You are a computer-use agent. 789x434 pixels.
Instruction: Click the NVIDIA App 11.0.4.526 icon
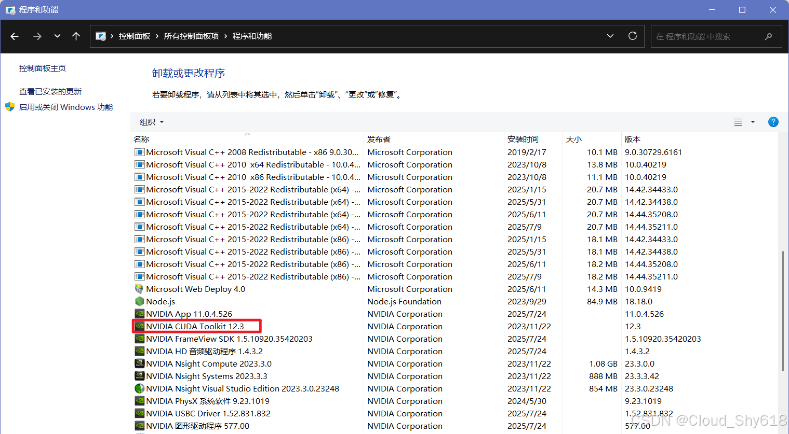pyautogui.click(x=139, y=314)
